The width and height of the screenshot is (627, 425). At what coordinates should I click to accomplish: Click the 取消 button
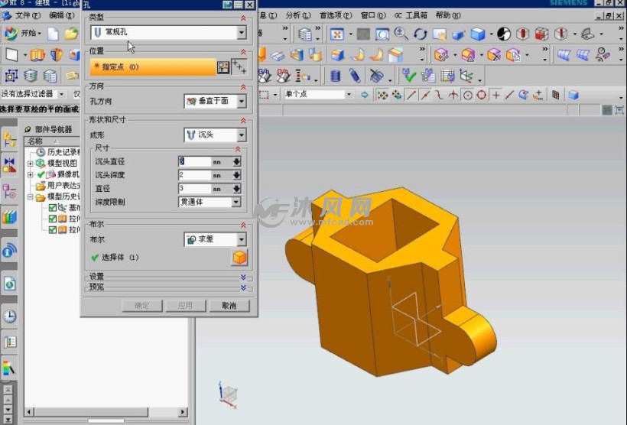coord(229,306)
